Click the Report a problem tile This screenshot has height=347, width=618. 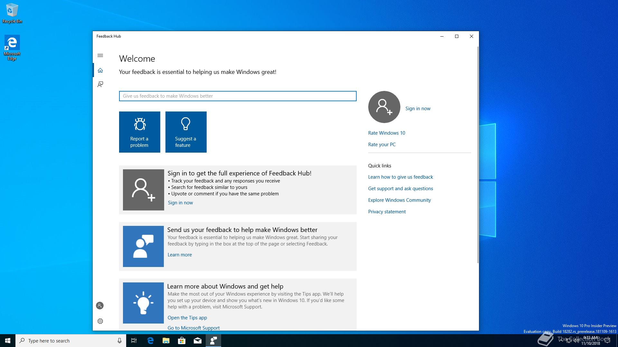(140, 132)
